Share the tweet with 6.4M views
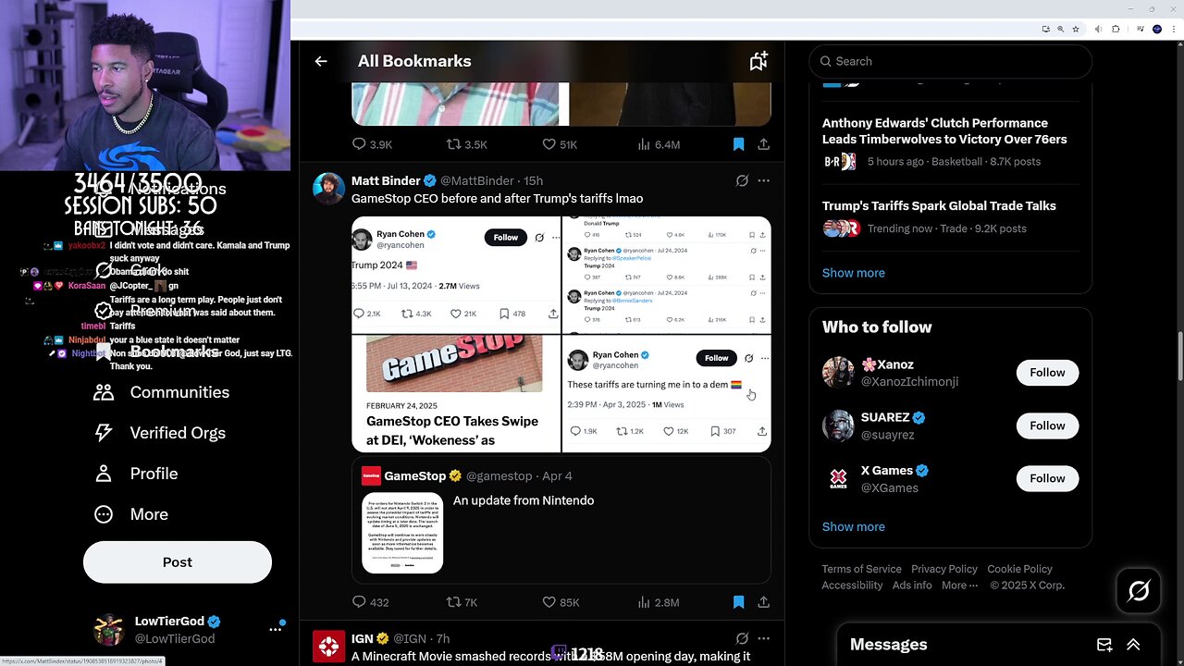Image resolution: width=1184 pixels, height=666 pixels. click(x=763, y=144)
